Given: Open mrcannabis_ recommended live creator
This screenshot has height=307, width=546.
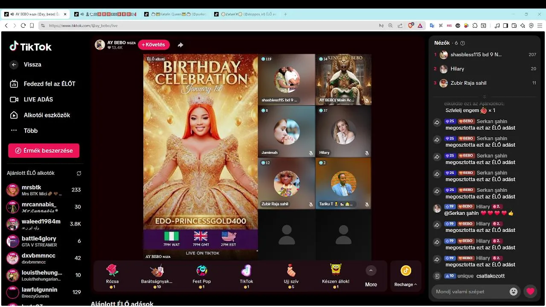Looking at the screenshot, I should 44,207.
